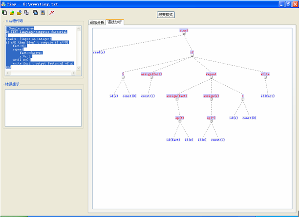Collapse the if node in tree

pos(192,55)
